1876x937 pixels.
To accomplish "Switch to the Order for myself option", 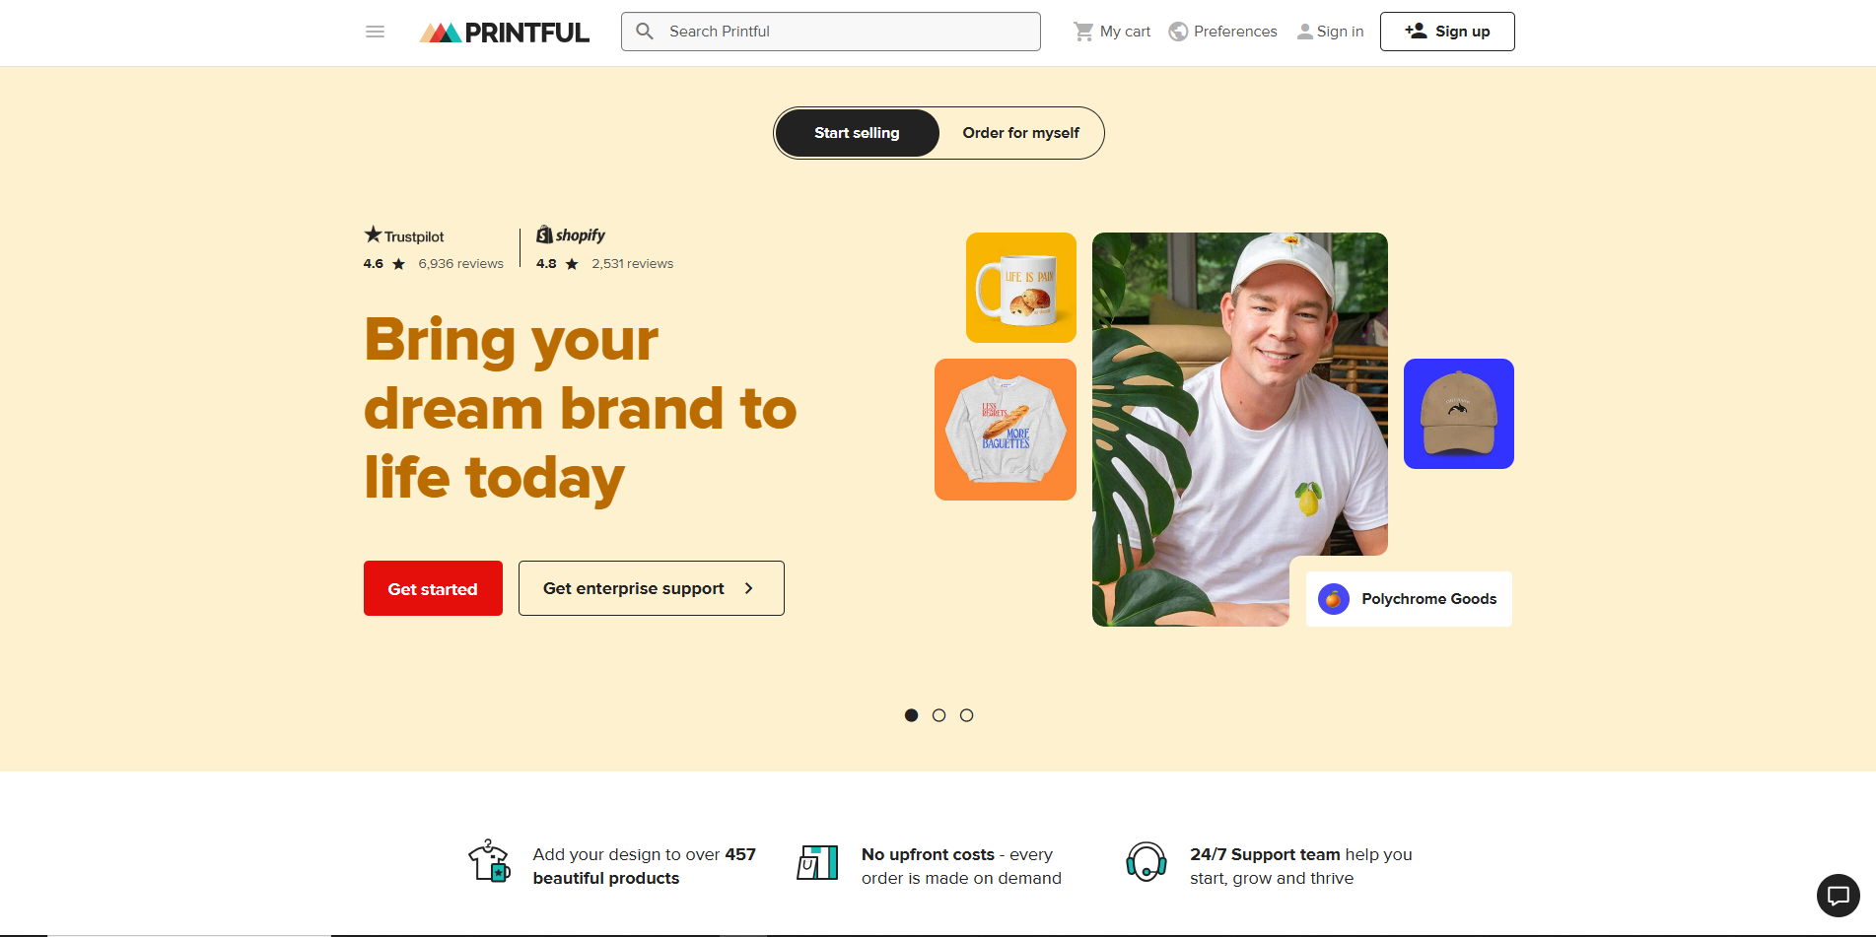I will 1020,133.
